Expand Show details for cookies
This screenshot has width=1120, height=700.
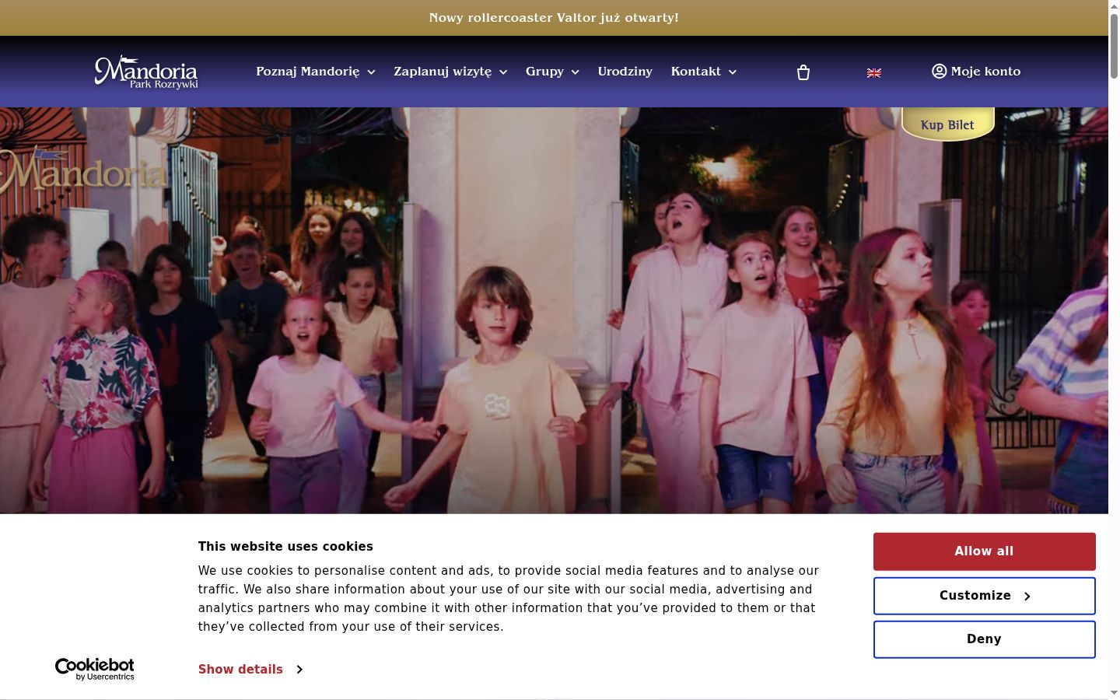[250, 670]
